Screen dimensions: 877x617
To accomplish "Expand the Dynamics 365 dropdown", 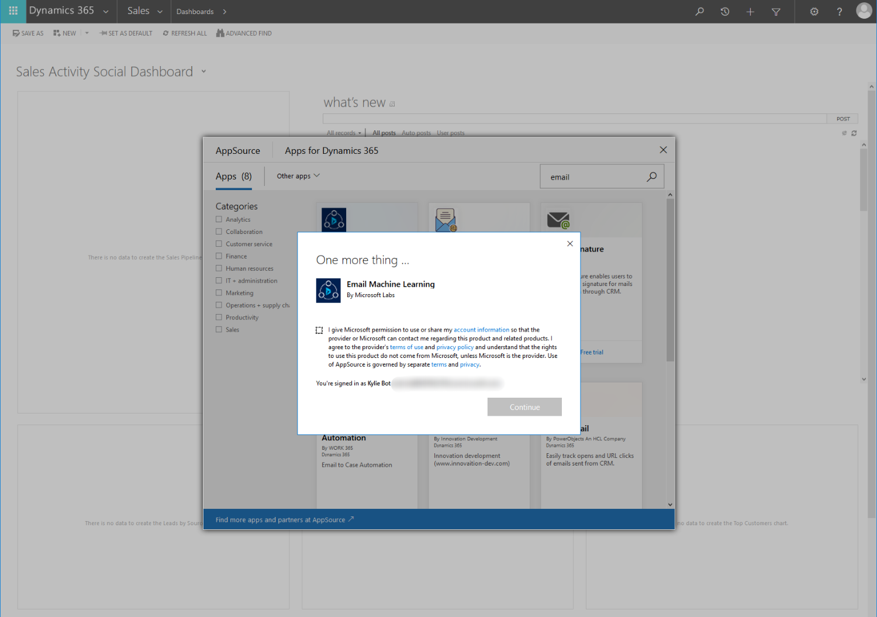I will [106, 12].
